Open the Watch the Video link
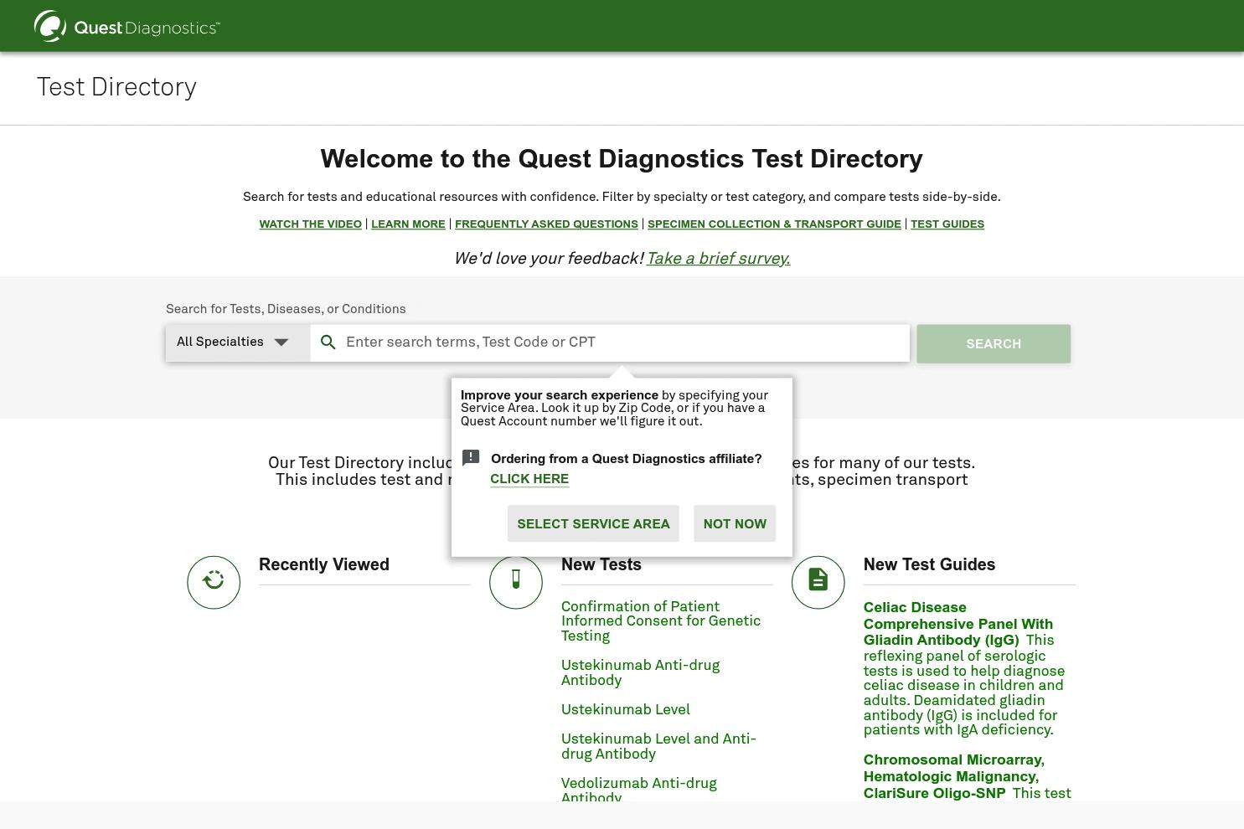 pyautogui.click(x=311, y=224)
